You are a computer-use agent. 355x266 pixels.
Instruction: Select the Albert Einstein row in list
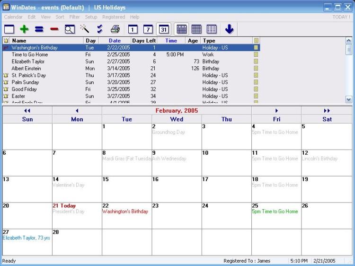pyautogui.click(x=26, y=68)
